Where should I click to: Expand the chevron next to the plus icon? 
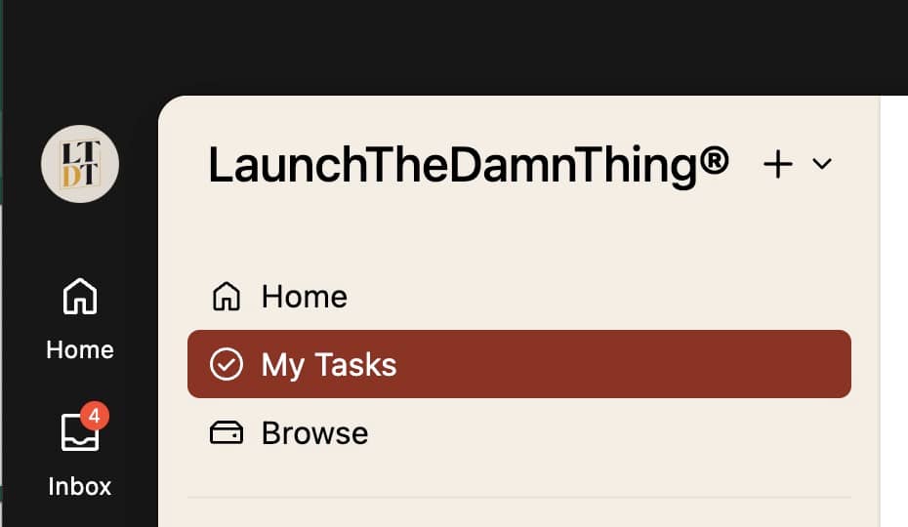[822, 165]
